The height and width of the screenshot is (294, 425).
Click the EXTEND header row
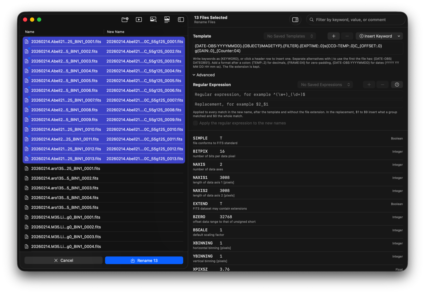pyautogui.click(x=298, y=206)
